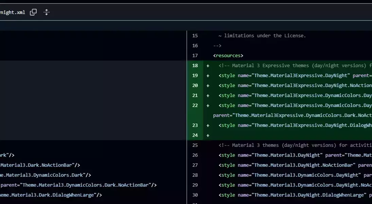The image size is (372, 204).
Task: Select added line number 20
Action: pos(195,85)
